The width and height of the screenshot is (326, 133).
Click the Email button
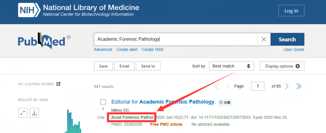click(x=124, y=66)
